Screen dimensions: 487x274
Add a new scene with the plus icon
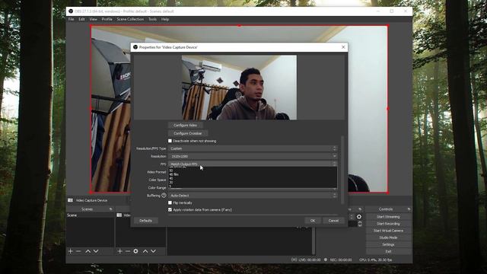(x=71, y=251)
